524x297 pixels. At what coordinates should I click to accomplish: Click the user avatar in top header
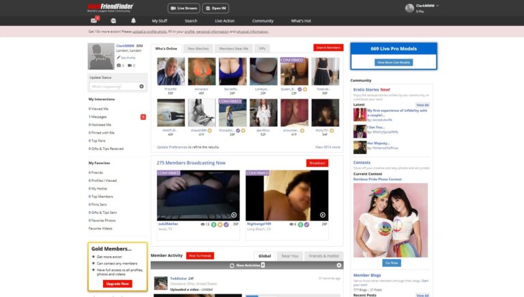point(409,8)
